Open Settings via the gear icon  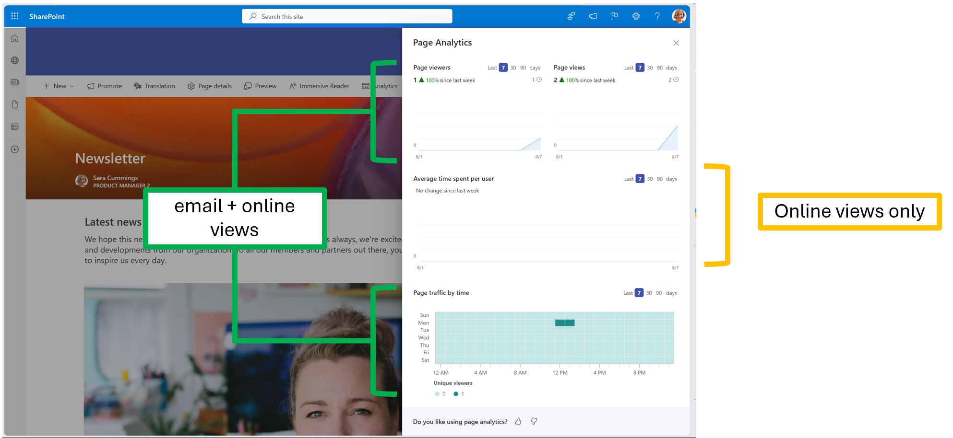coord(636,16)
